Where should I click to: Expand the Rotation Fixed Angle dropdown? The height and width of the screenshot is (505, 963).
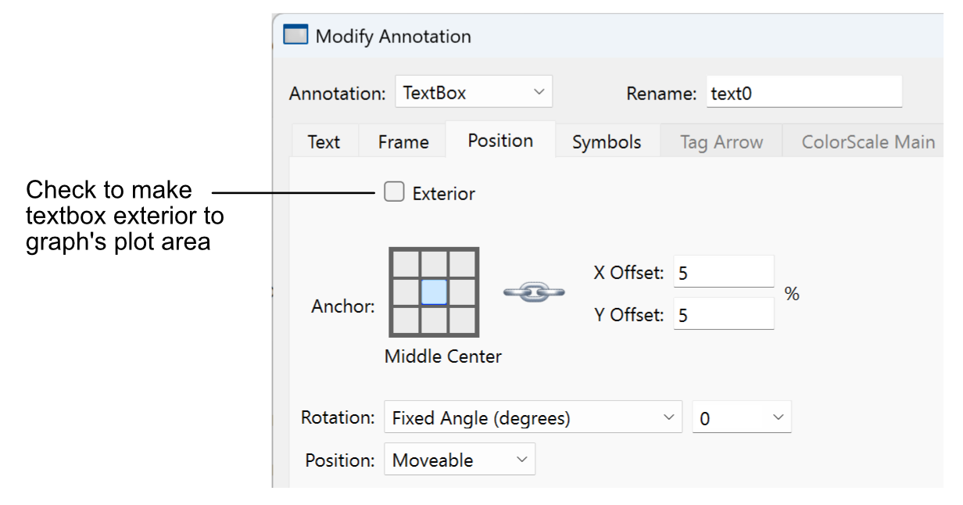[532, 417]
